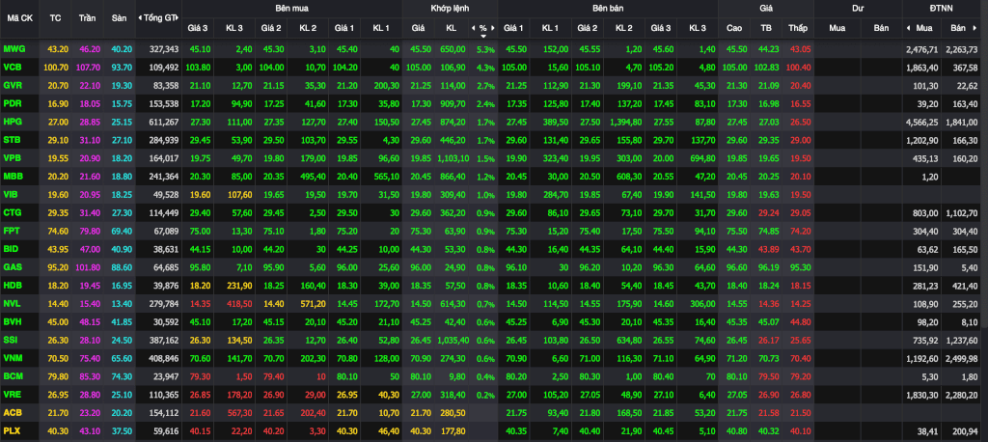Open the NVL stock ticker
The image size is (988, 442).
[x=12, y=304]
